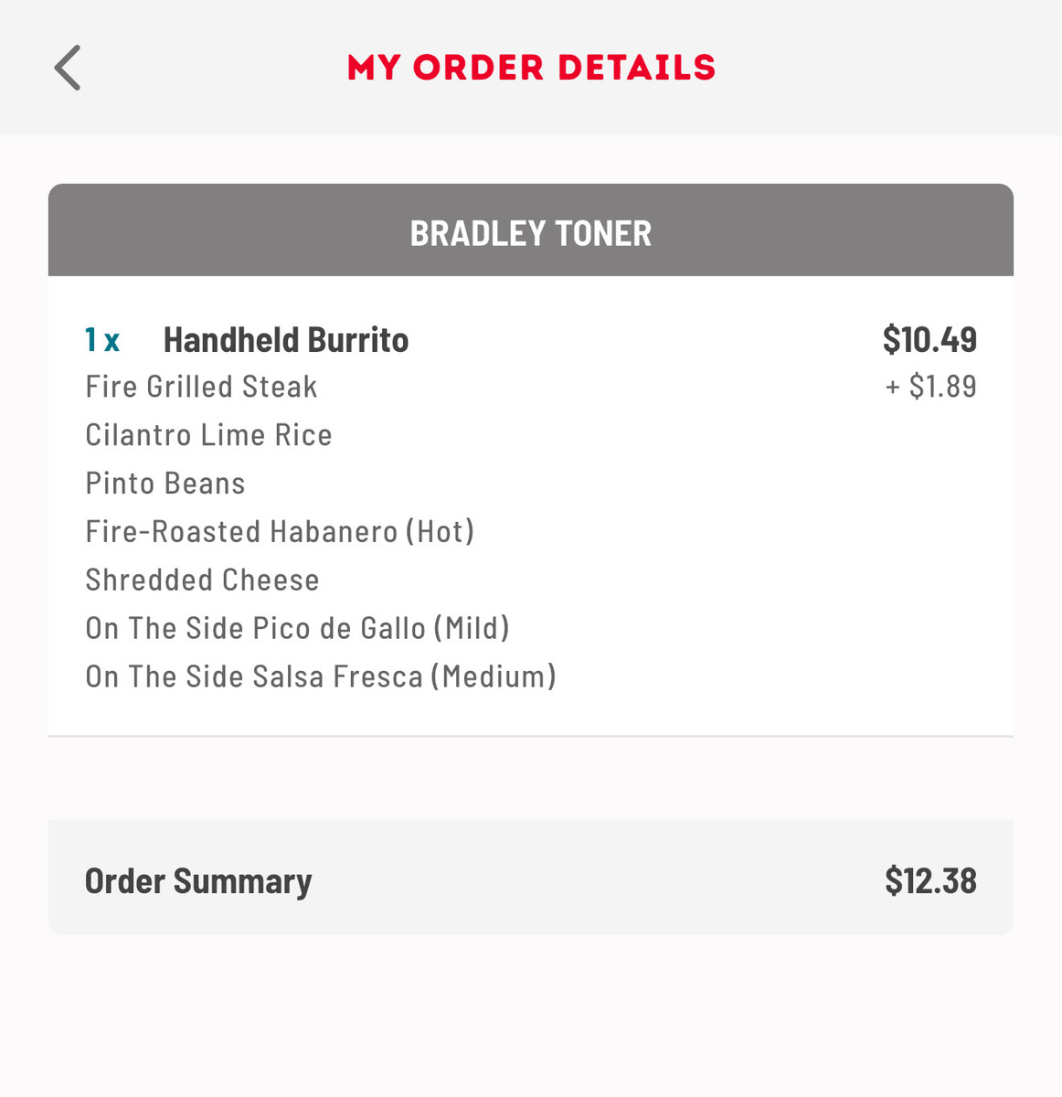Click the + $1.89 upcharge amount
The image size is (1062, 1097).
coord(930,387)
